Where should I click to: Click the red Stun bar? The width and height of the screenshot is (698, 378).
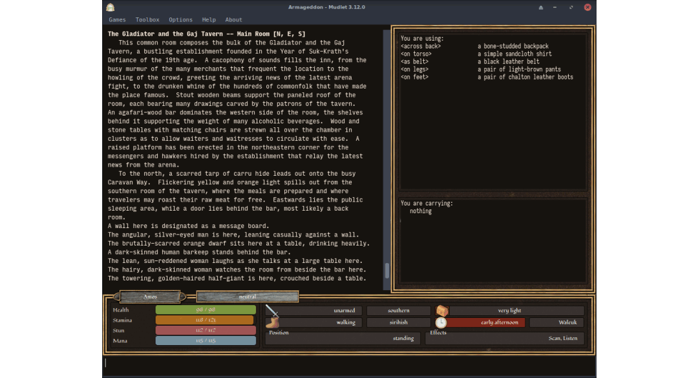[206, 330]
